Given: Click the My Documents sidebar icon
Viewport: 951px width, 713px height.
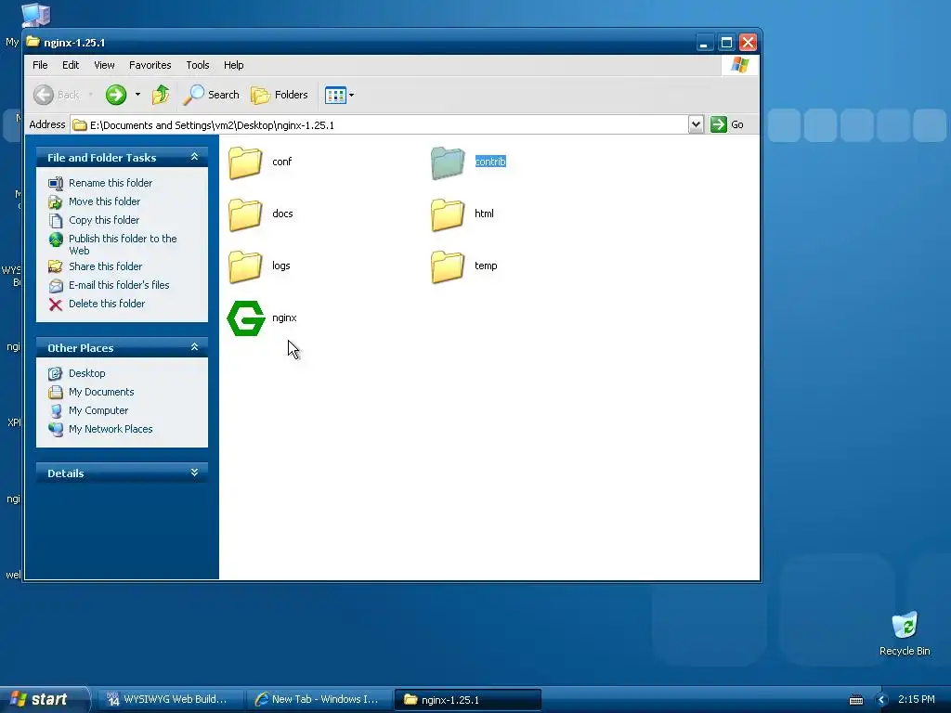Looking at the screenshot, I should point(56,393).
